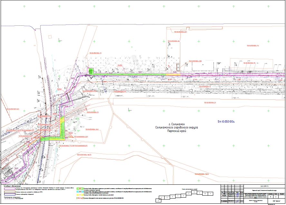Click the green filled legend swatch

80,189
